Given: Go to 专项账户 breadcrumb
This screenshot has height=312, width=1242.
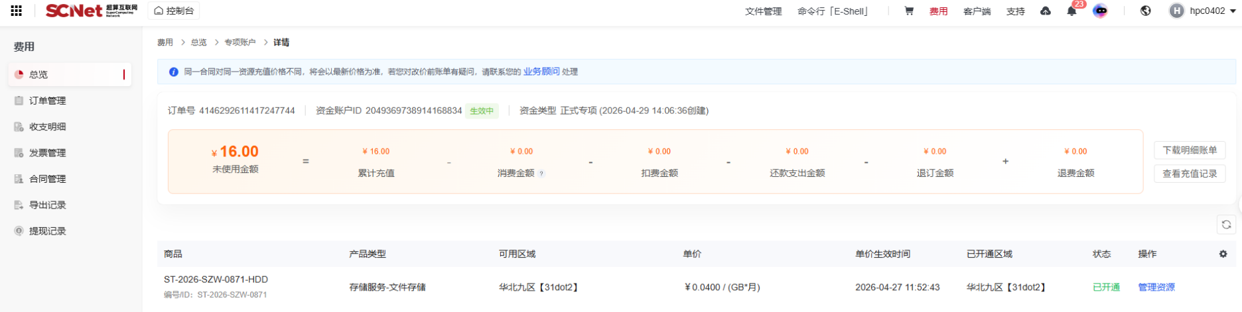Looking at the screenshot, I should pyautogui.click(x=240, y=42).
